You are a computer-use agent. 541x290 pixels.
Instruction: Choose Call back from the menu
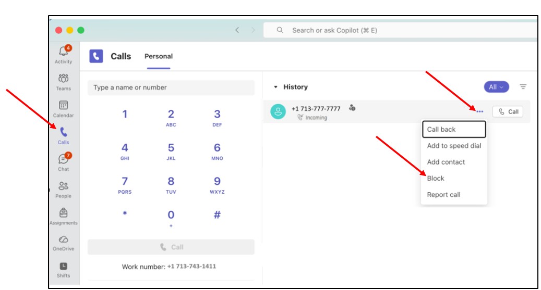(454, 129)
